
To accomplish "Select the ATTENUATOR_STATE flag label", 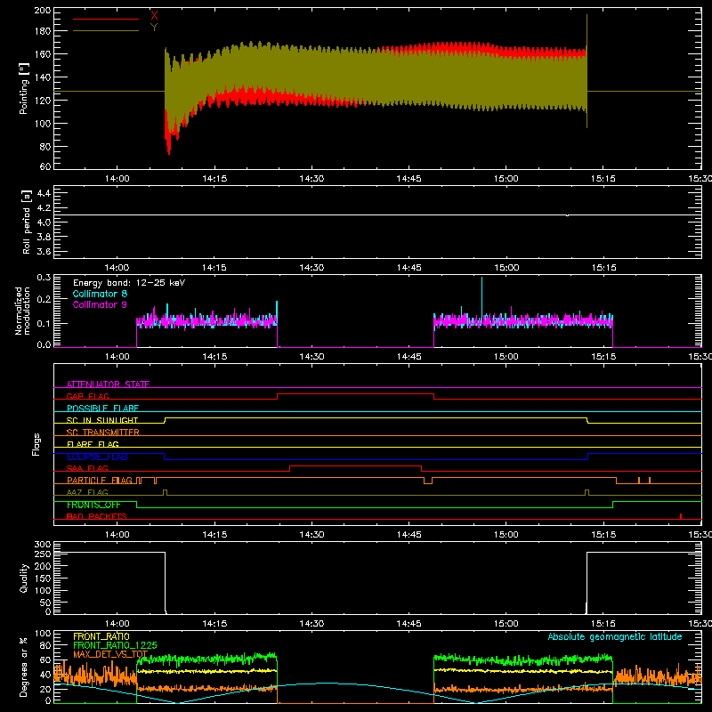I will point(108,384).
